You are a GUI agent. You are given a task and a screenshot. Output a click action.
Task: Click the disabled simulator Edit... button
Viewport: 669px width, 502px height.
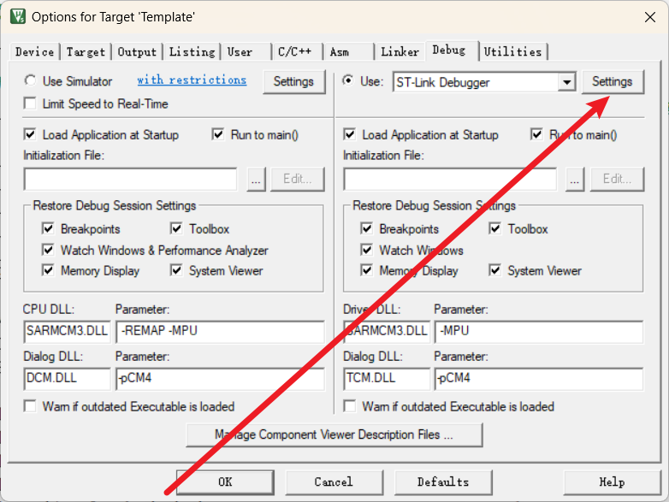298,179
